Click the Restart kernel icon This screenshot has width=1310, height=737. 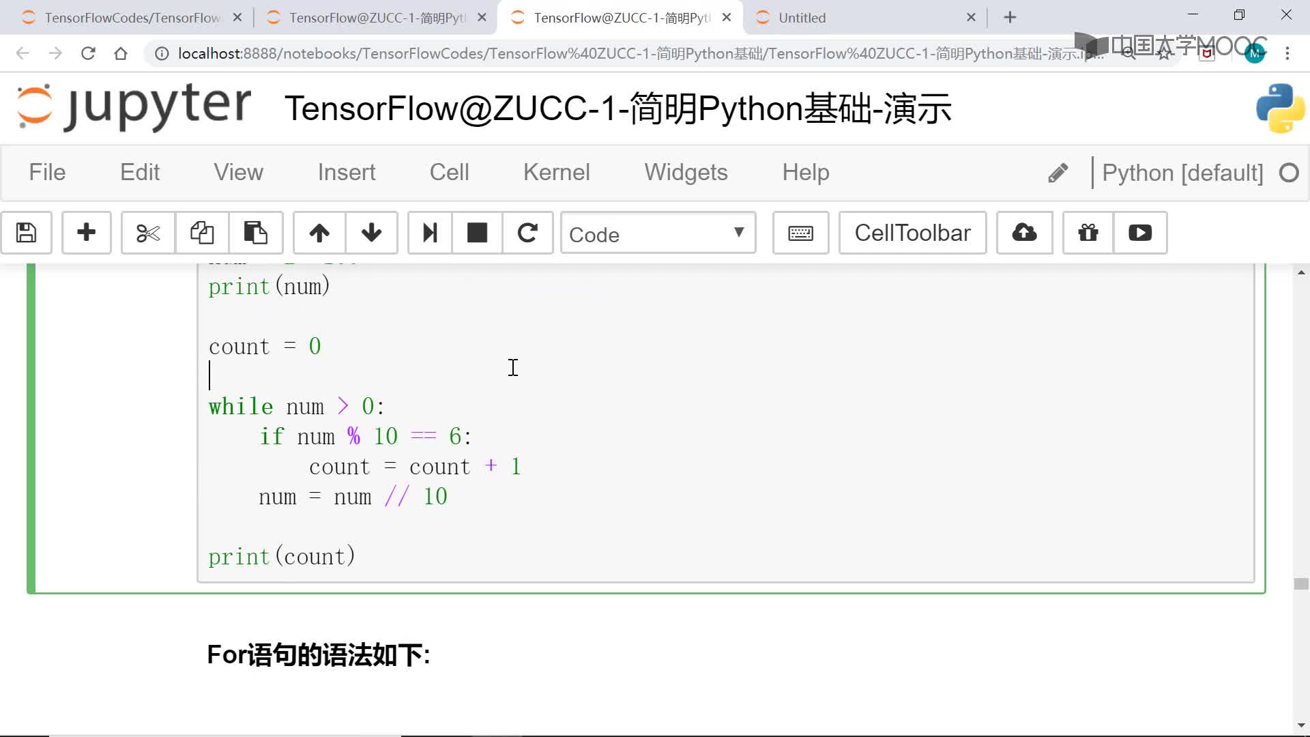(x=526, y=233)
